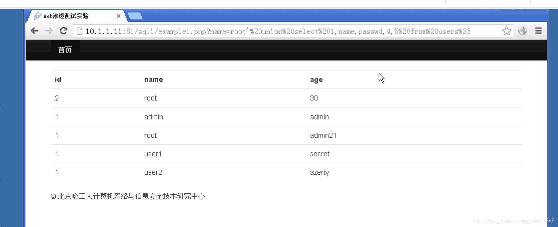This screenshot has width=558, height=227.
Task: Open the 首页 navigation link
Action: (65, 50)
